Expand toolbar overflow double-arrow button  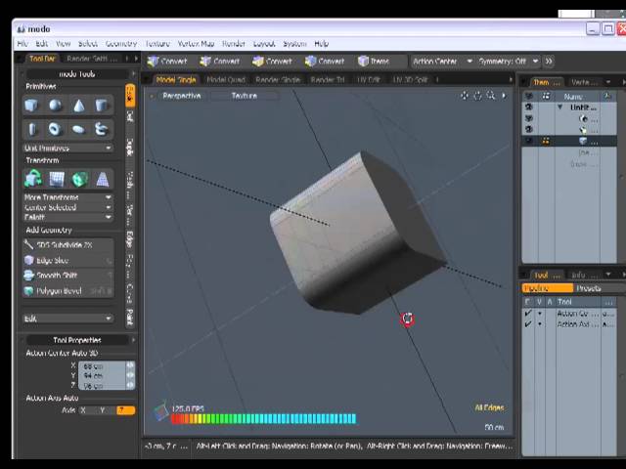pos(549,61)
